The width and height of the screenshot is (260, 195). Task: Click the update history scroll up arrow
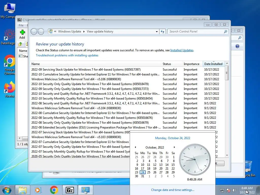[227, 63]
